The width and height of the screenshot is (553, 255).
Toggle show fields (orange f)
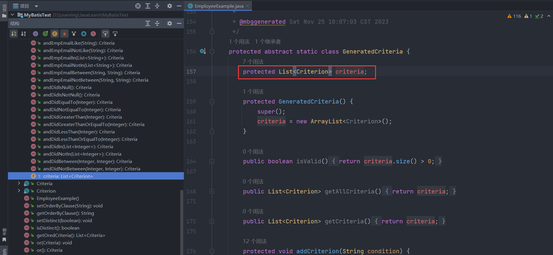pos(55,34)
